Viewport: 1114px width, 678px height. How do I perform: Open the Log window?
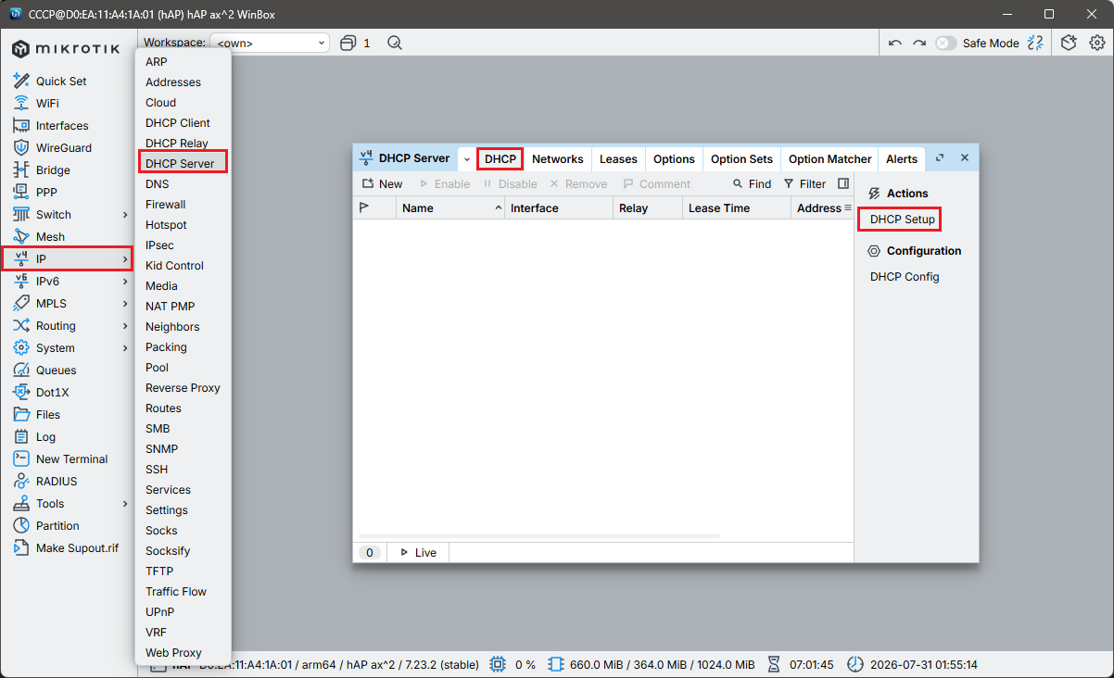[45, 437]
